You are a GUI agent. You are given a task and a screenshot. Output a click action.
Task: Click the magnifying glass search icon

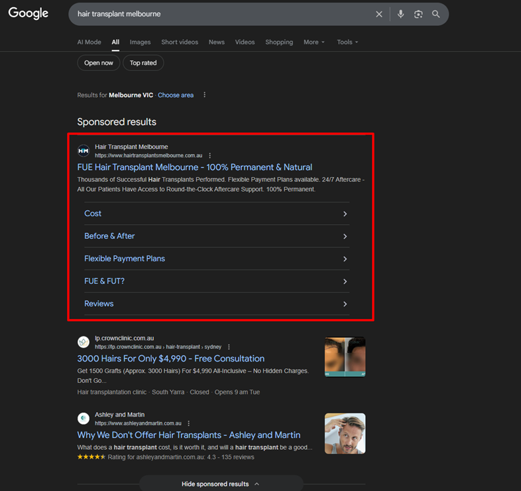click(x=436, y=14)
